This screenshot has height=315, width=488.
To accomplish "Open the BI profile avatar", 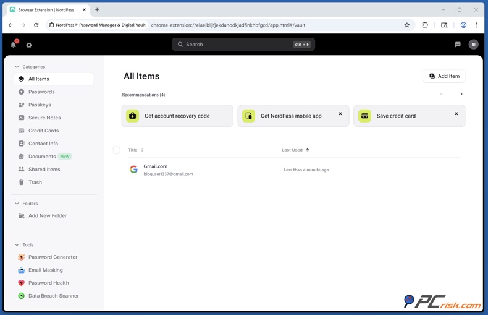I will coord(473,45).
